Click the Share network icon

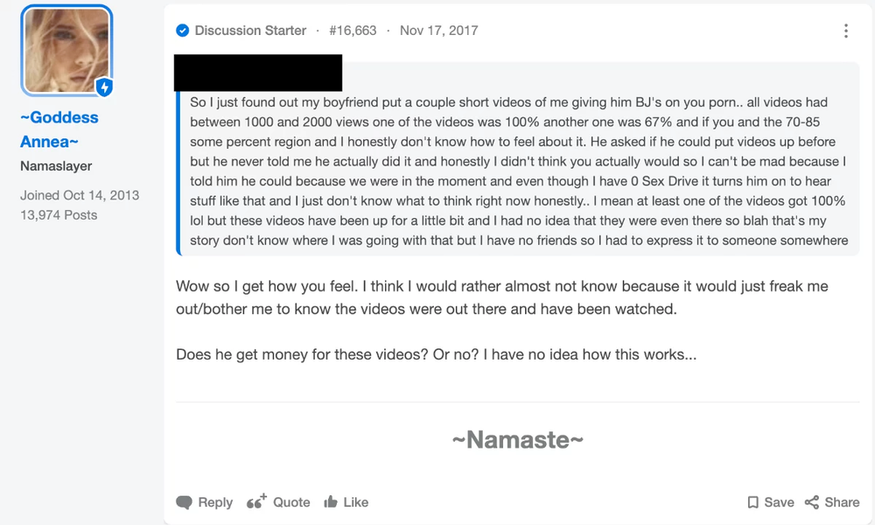(811, 502)
